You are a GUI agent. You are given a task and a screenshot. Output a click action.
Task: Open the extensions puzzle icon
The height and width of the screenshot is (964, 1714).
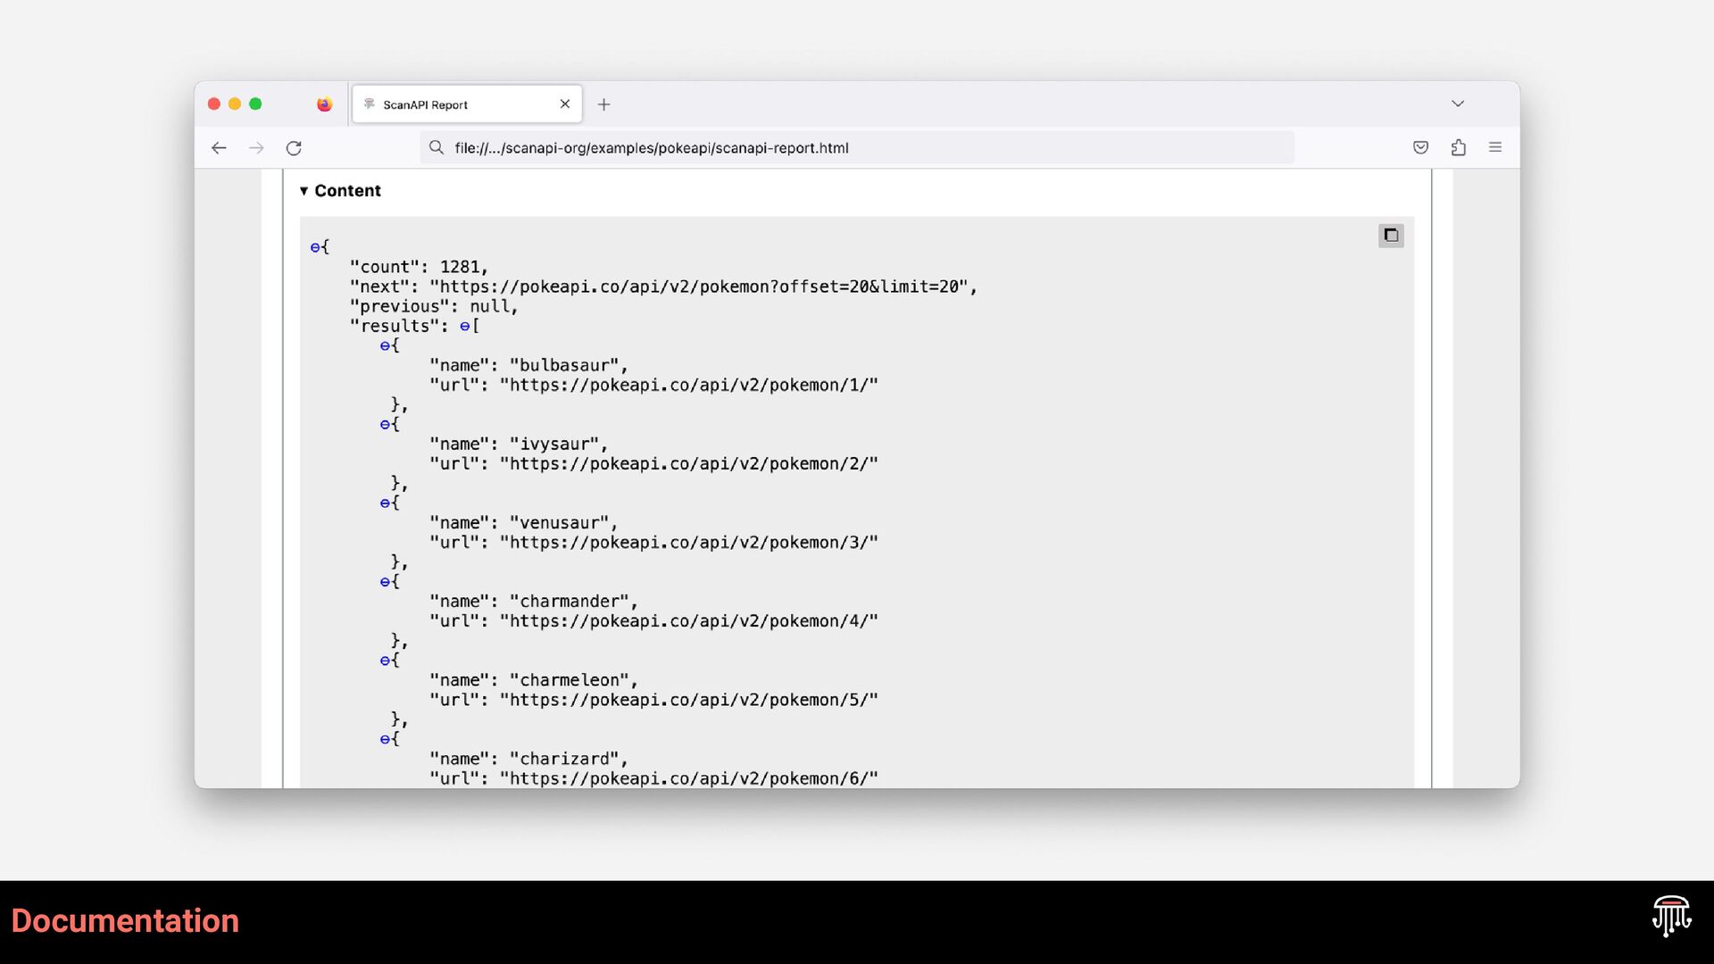pos(1458,148)
